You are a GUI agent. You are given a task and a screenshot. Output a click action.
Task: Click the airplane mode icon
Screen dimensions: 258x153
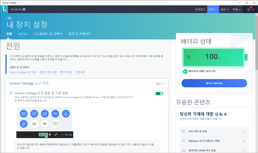pyautogui.click(x=66, y=114)
